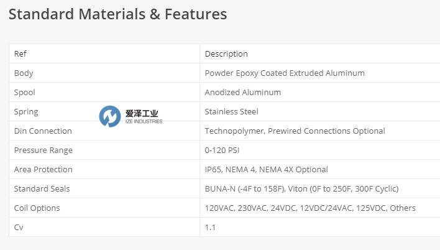The width and height of the screenshot is (440, 250).
Task: Click the Pressure Range row label
Action: [44, 150]
